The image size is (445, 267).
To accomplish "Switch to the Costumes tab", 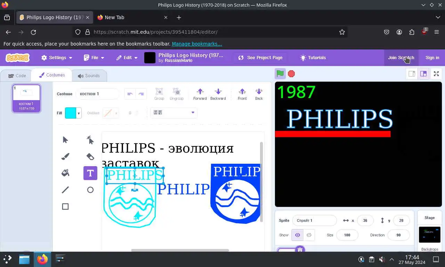I will click(52, 75).
